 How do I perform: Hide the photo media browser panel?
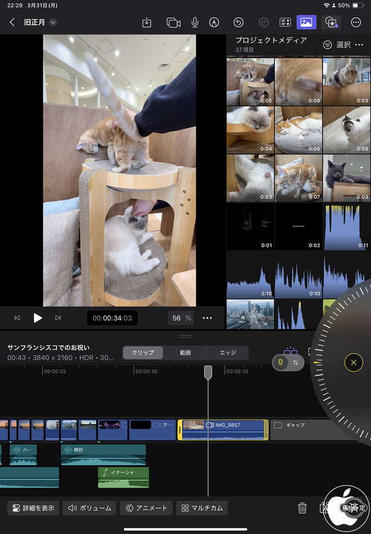306,23
